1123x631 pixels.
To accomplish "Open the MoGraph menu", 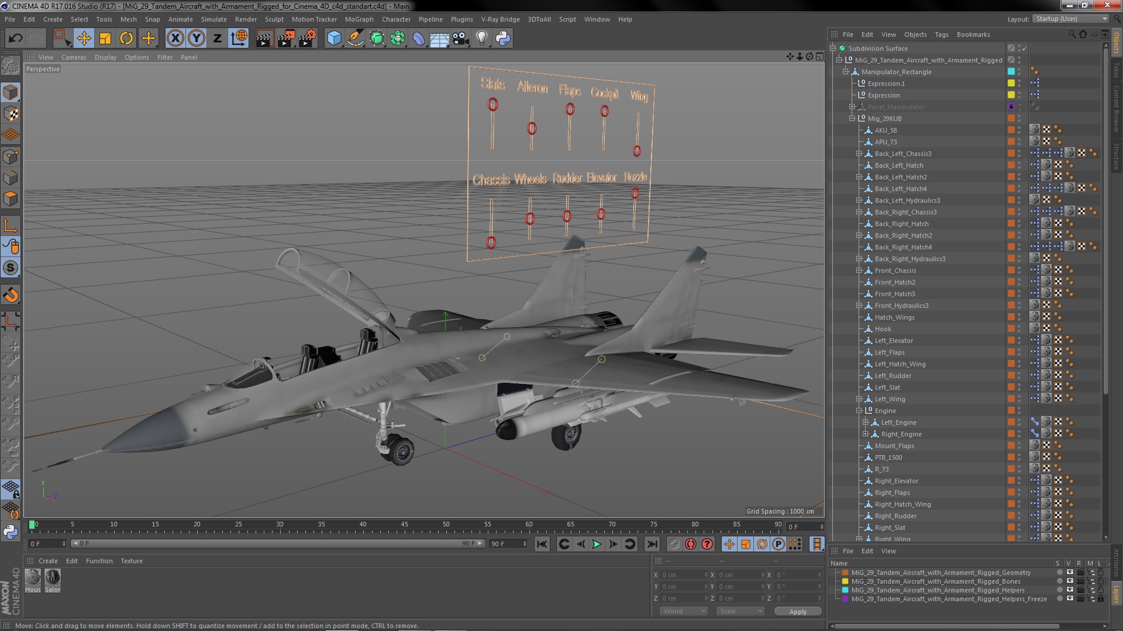I will click(x=359, y=19).
